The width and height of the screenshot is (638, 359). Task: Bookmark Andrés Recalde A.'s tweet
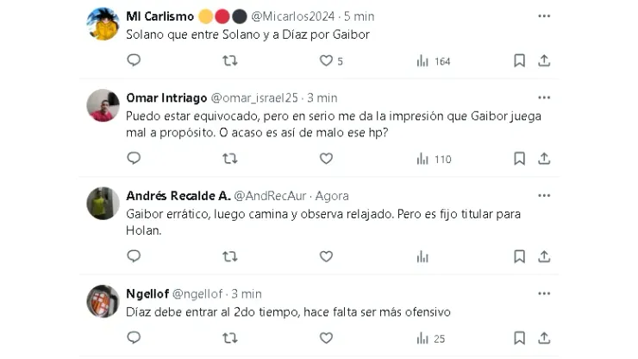(519, 256)
